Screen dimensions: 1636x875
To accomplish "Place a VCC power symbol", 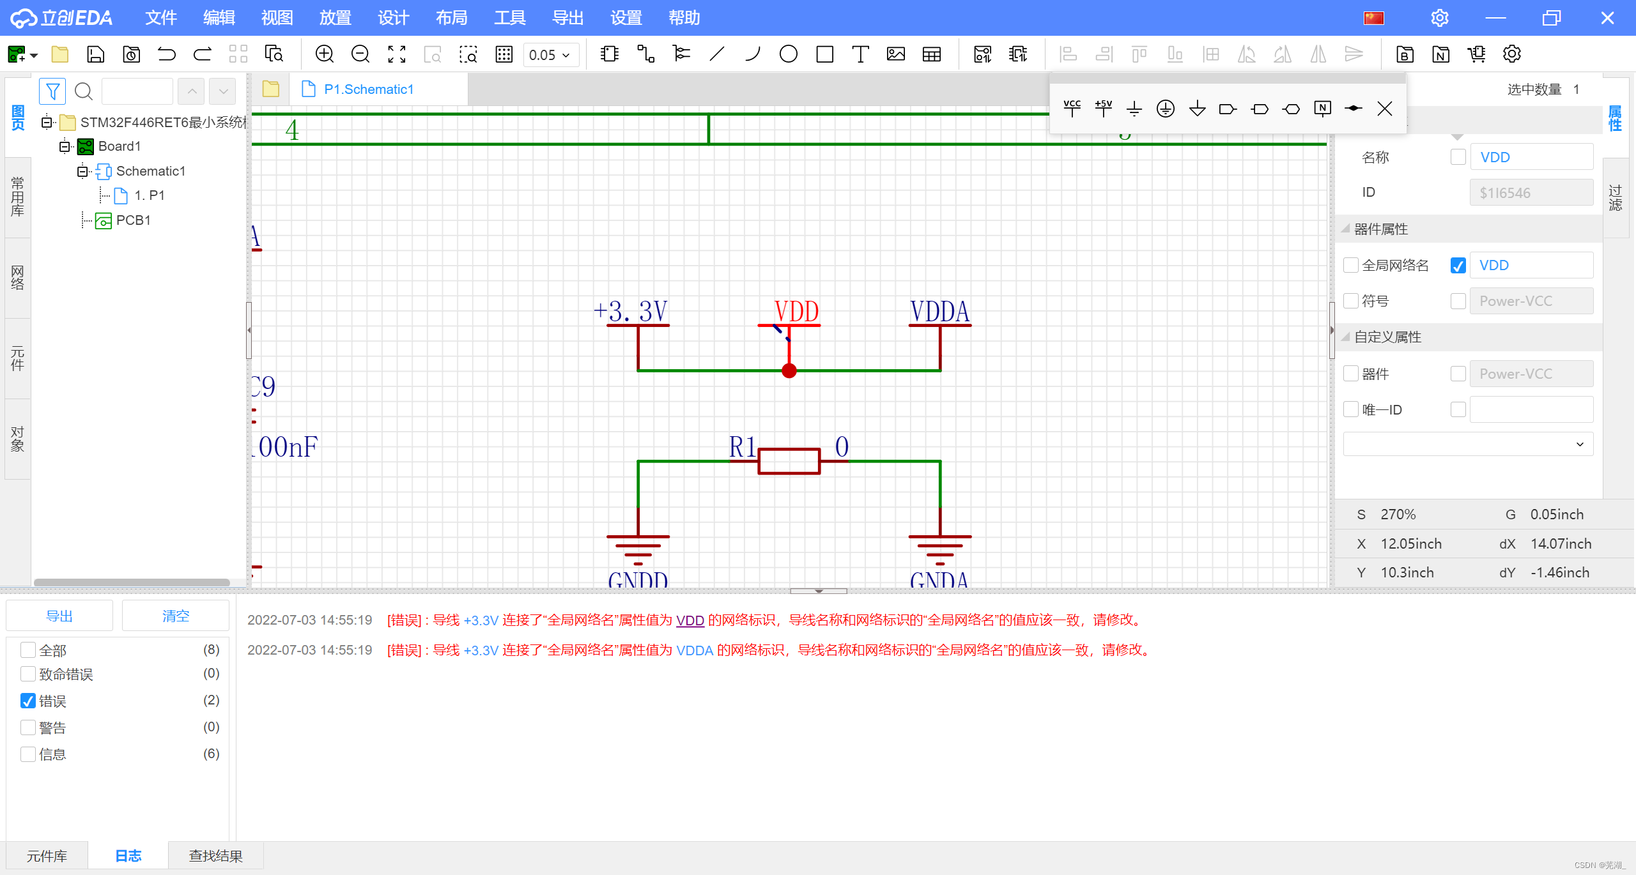I will coord(1072,109).
